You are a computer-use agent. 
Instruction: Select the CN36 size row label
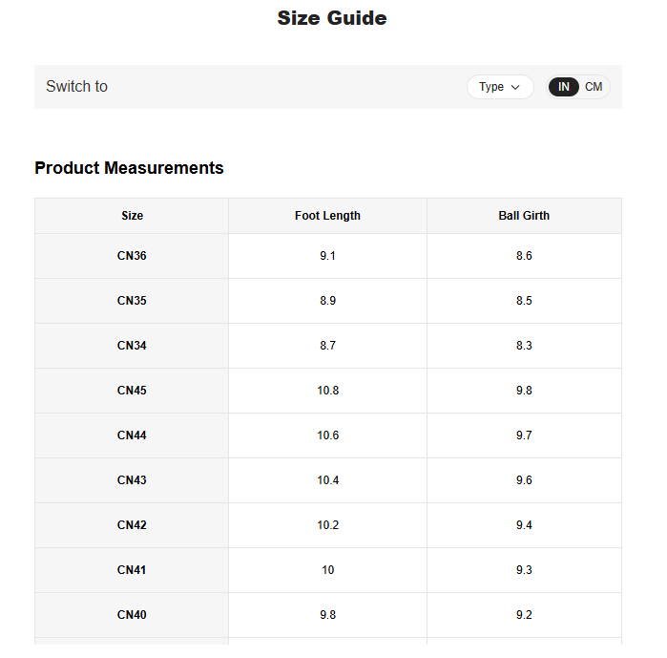[x=133, y=256]
